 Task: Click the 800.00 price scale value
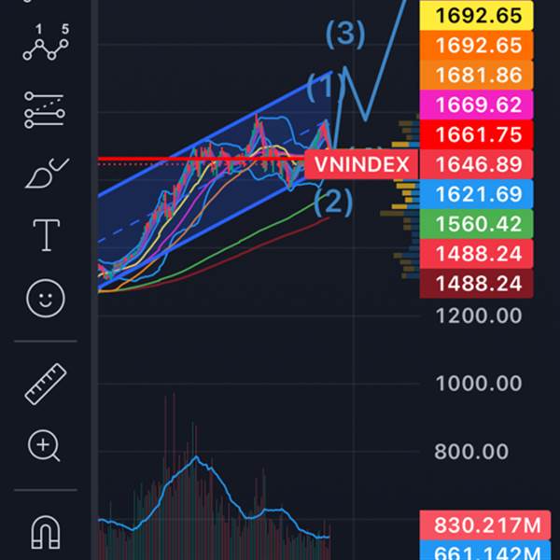point(471,452)
